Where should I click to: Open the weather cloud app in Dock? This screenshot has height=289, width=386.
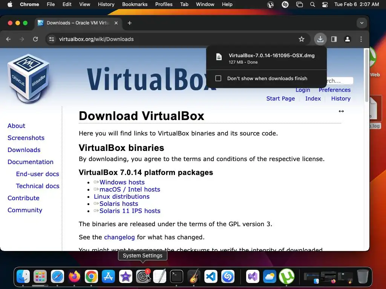click(x=270, y=277)
